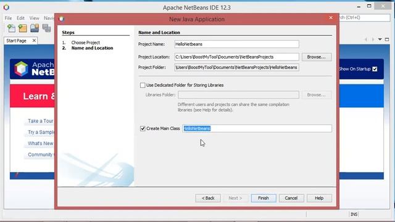Maximize the editor window using tab bar icon
The image size is (395, 222).
pos(387,39)
